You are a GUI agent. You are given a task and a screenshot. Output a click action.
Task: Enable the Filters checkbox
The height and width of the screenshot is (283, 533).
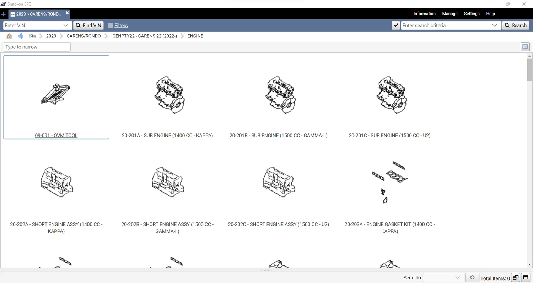[x=111, y=26]
